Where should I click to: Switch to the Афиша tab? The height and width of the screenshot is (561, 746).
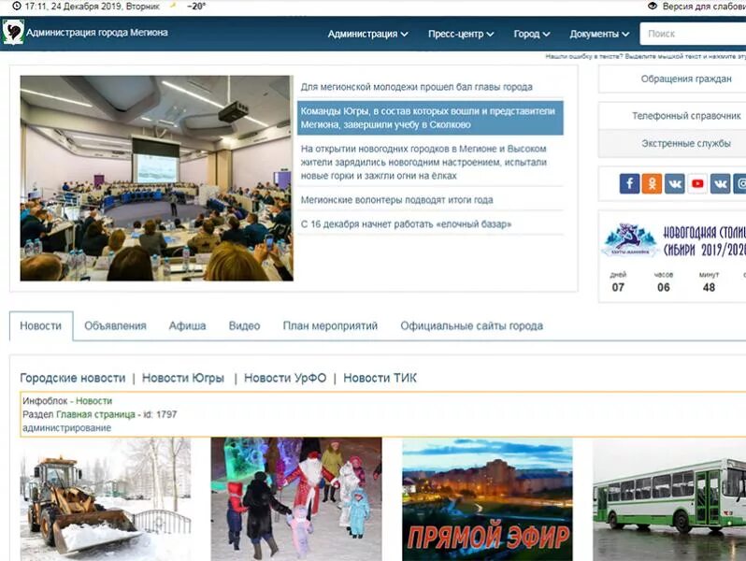(188, 326)
